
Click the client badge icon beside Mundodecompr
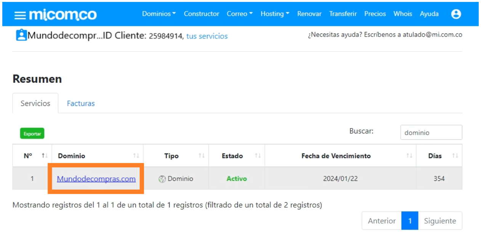pyautogui.click(x=21, y=35)
